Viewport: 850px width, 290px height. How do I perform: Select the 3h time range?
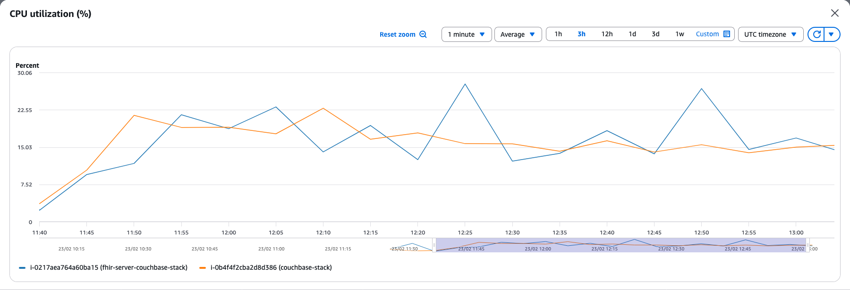pos(581,34)
